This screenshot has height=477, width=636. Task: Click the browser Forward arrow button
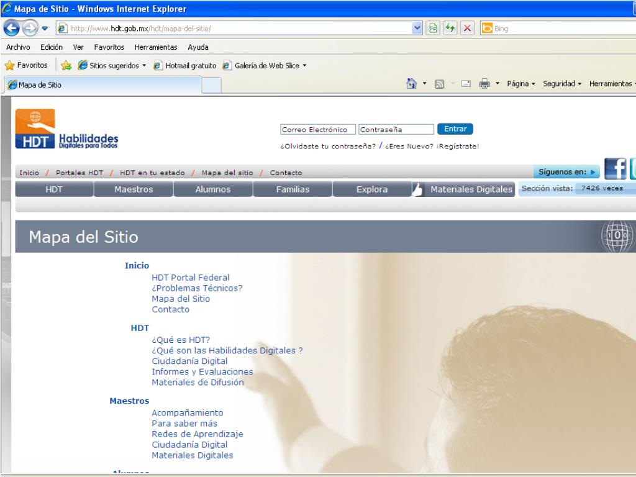pos(30,29)
